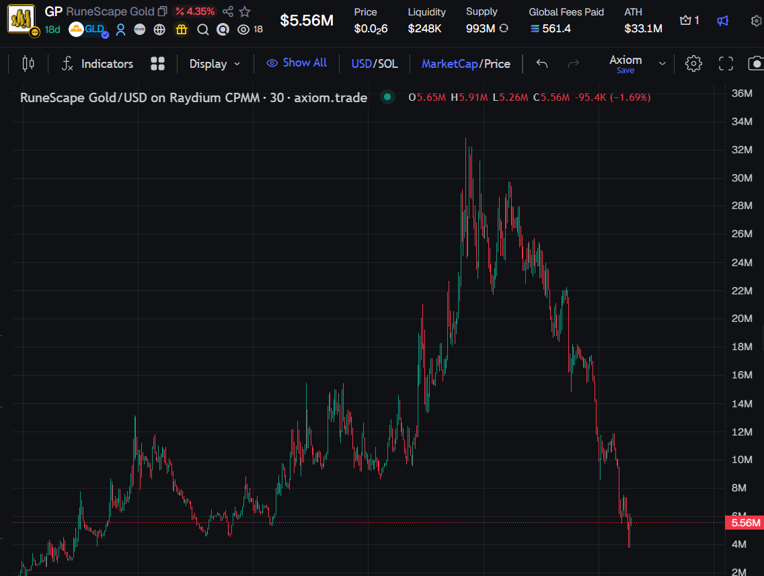Click the red 5.56M price axis label
This screenshot has height=576, width=764.
745,523
